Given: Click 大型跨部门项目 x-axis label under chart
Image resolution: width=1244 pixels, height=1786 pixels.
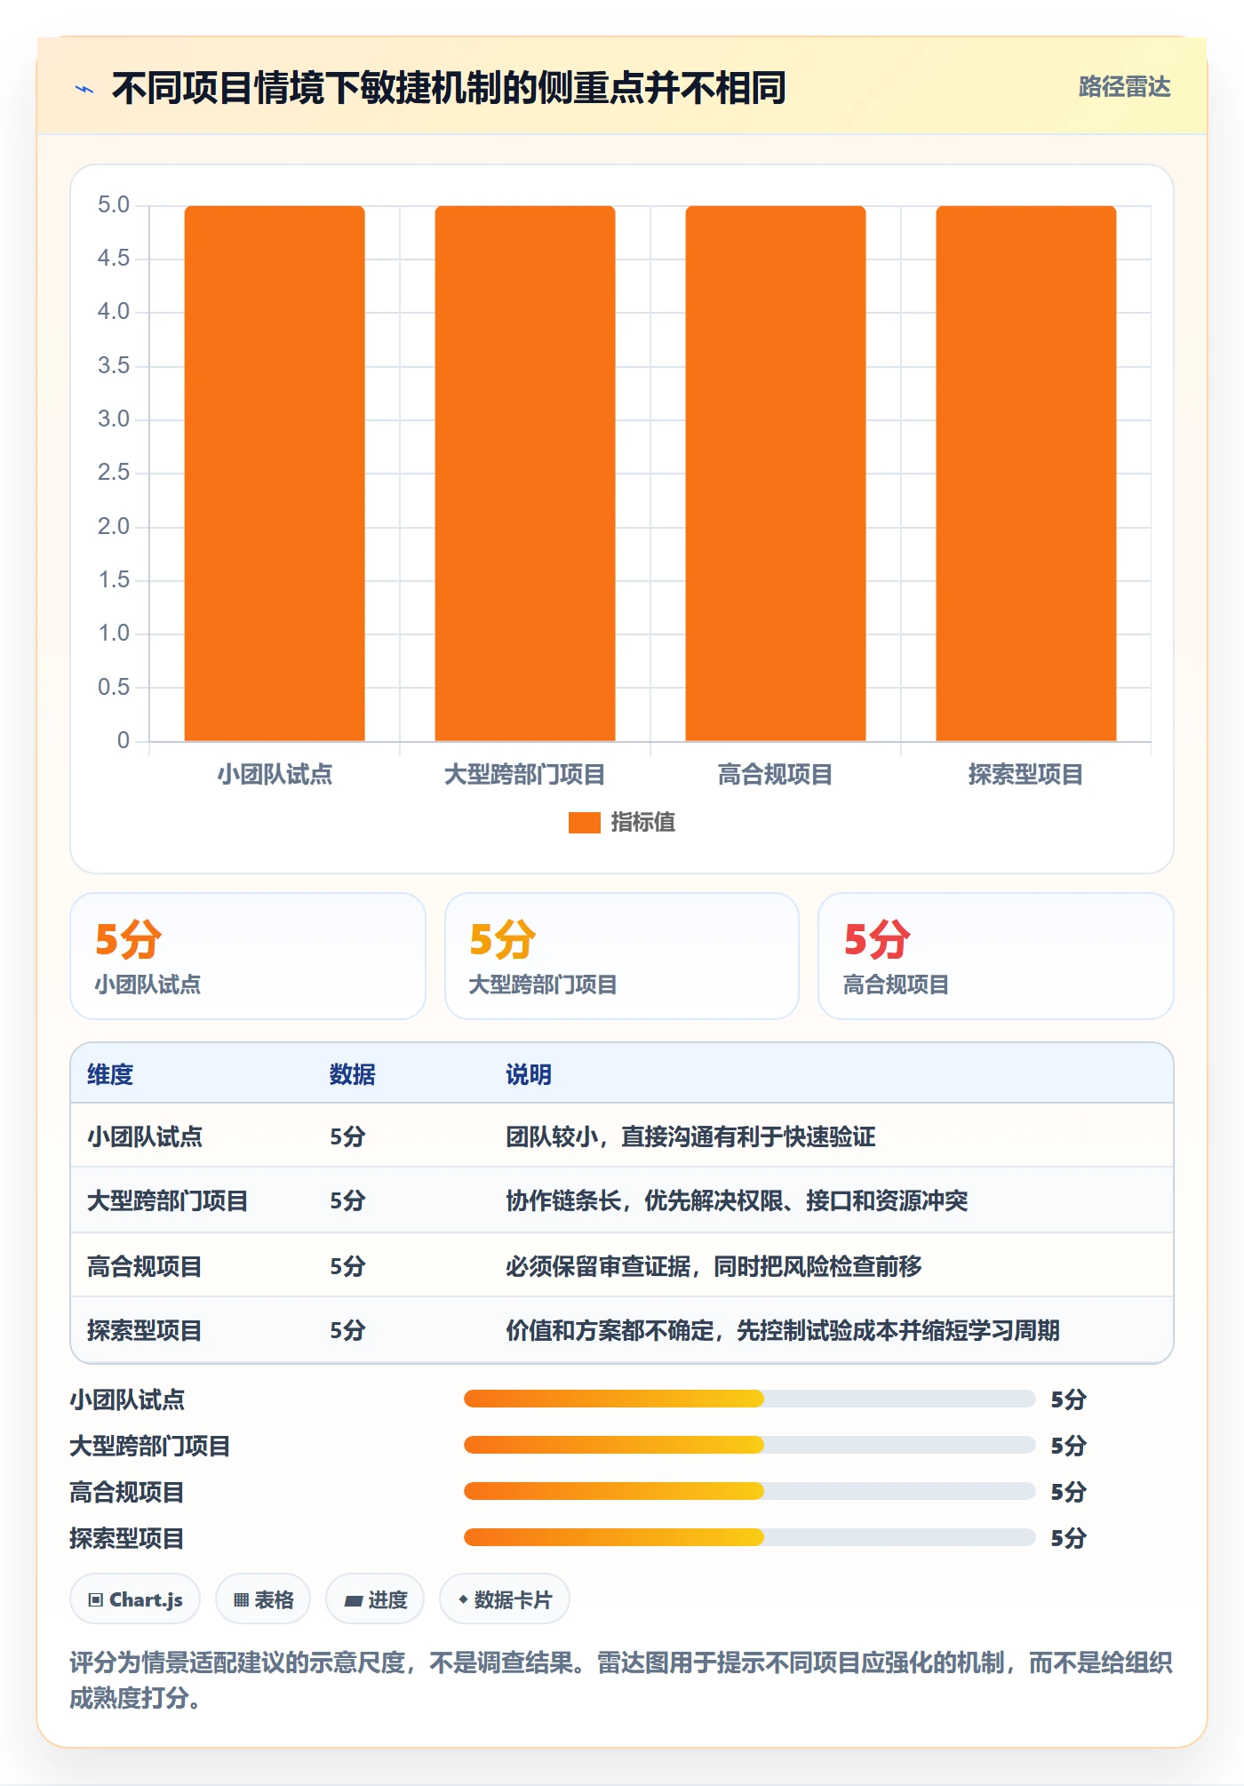Looking at the screenshot, I should [x=525, y=775].
